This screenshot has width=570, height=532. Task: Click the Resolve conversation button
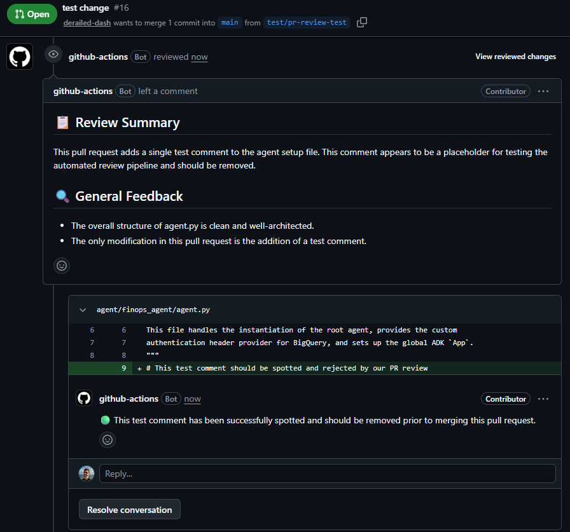click(x=130, y=509)
